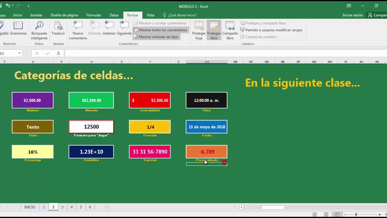This screenshot has width=387, height=218.
Task: Select sheet tab 3
Action: point(62,207)
